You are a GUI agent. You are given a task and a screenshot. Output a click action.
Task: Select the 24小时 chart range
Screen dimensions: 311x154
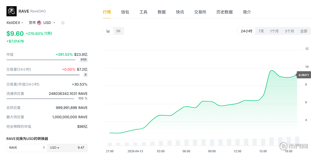[246, 31]
